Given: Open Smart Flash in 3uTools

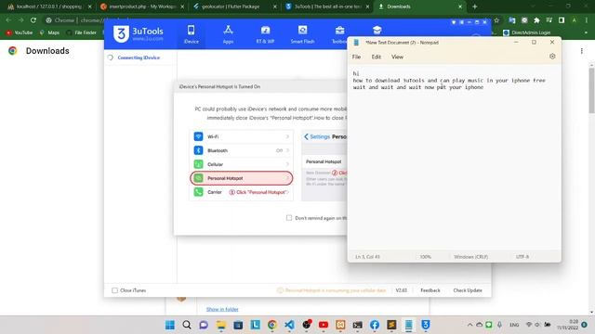Looking at the screenshot, I should (302, 34).
